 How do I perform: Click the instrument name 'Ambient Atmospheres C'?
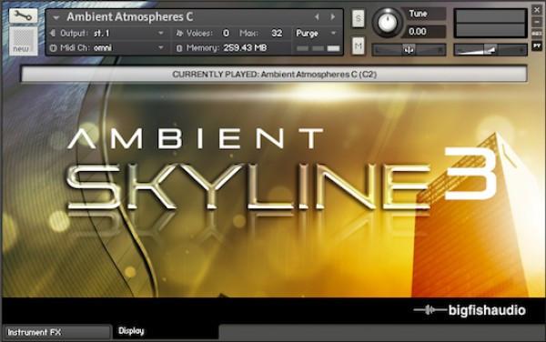tap(129, 16)
